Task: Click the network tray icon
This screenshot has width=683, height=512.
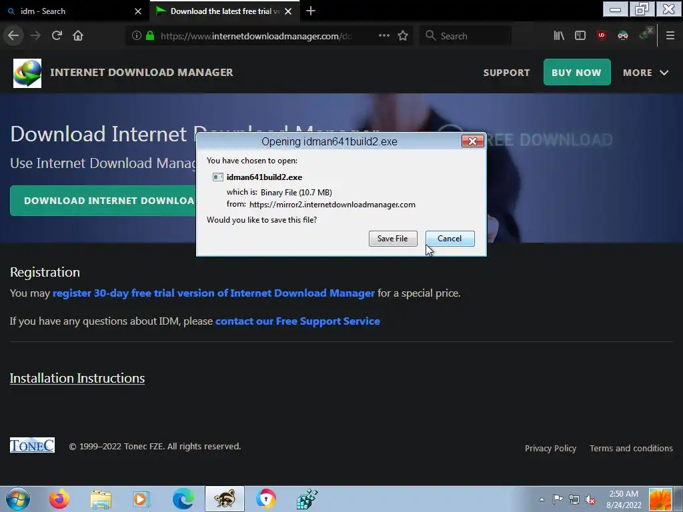Action: click(574, 499)
